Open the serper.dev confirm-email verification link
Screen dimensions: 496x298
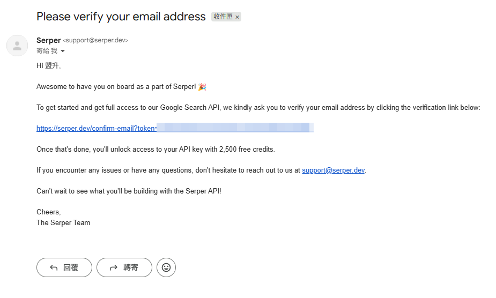(x=97, y=128)
